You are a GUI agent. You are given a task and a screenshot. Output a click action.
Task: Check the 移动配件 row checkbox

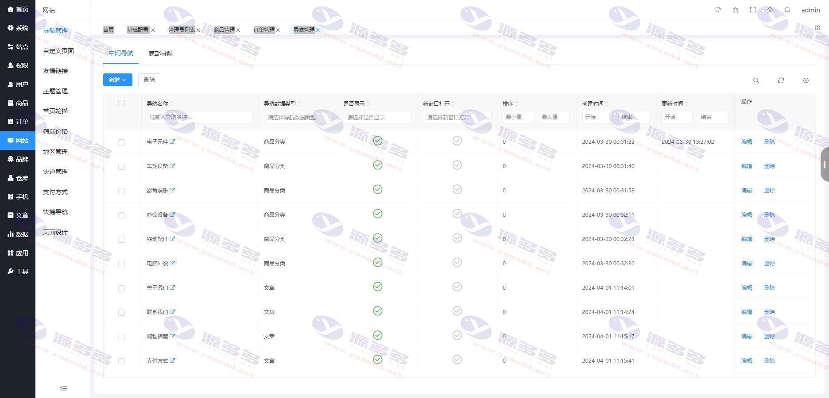[x=121, y=240]
